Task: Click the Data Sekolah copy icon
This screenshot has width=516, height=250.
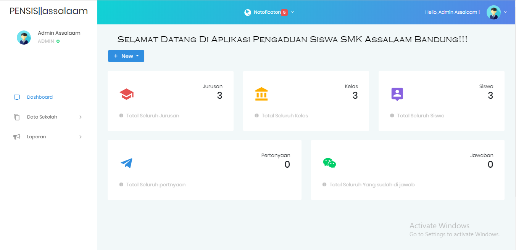Action: (16, 117)
